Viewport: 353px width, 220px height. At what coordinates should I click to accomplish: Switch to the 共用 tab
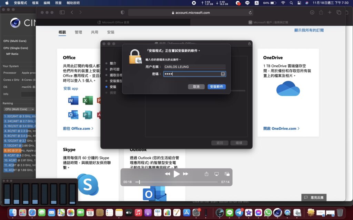94,32
